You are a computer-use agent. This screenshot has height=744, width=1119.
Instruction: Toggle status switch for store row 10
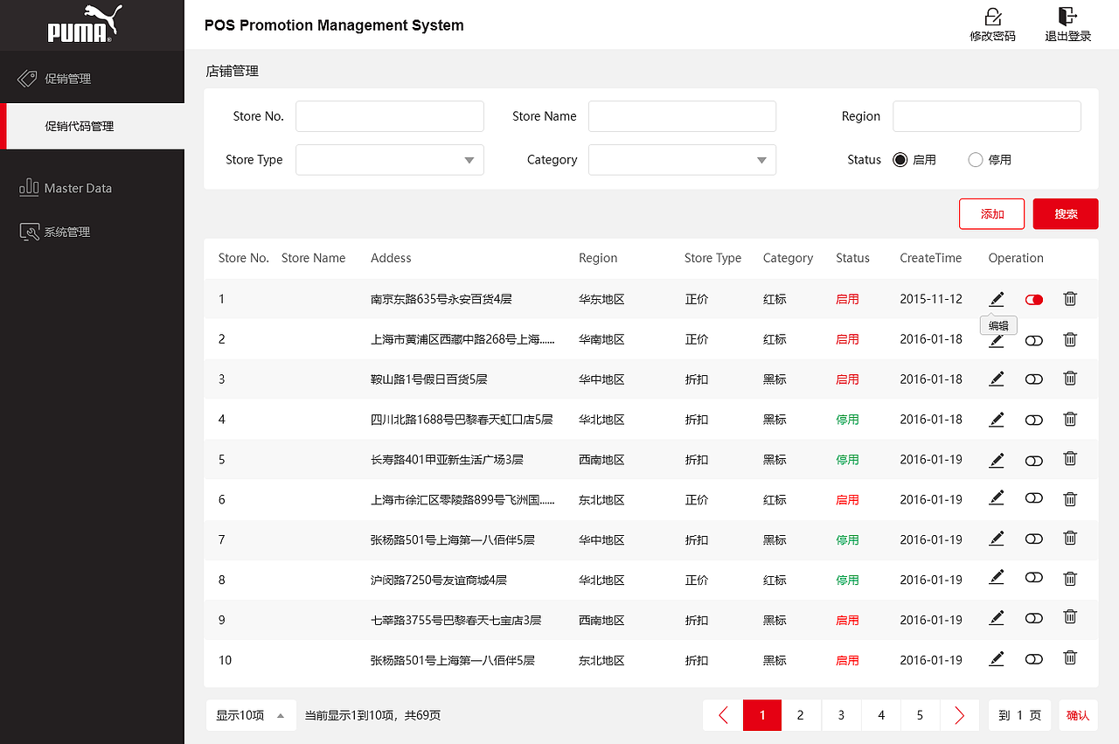(x=1034, y=659)
